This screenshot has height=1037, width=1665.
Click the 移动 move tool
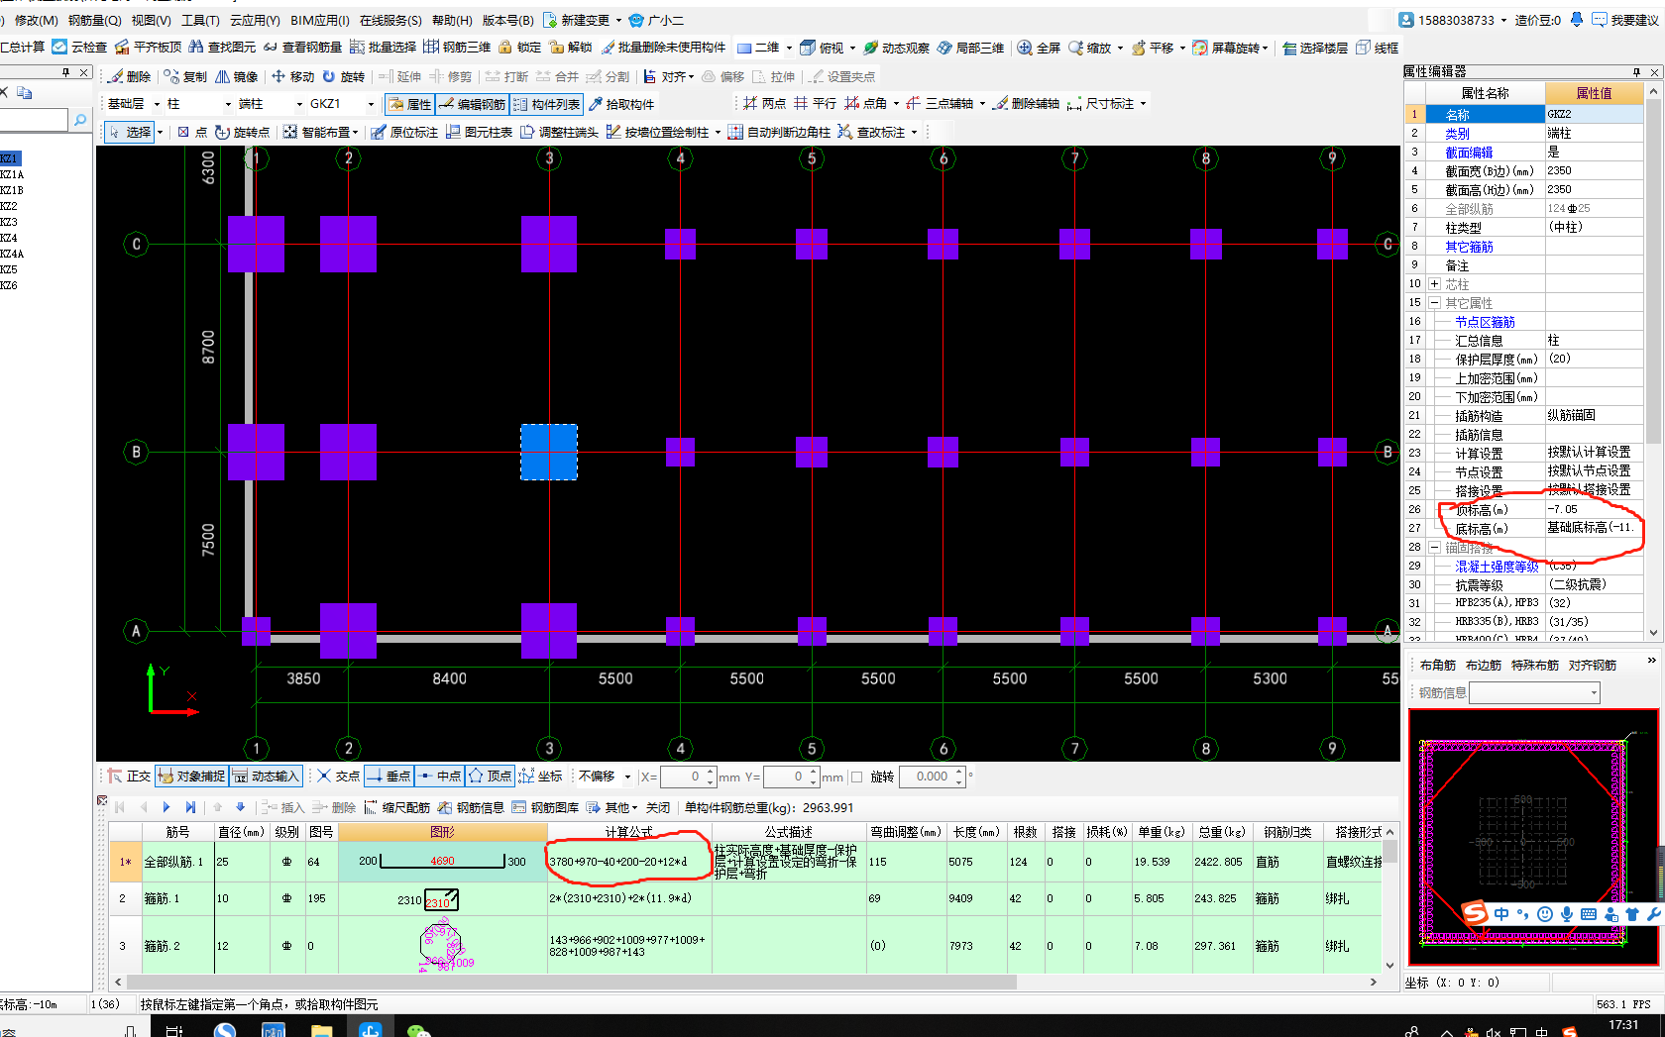click(x=292, y=76)
